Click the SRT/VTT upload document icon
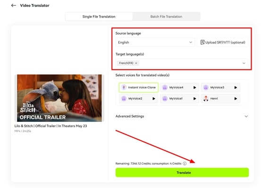 (203, 42)
